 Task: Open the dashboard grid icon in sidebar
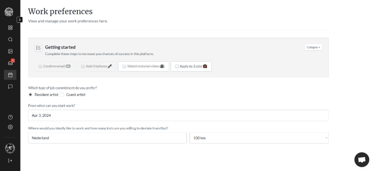[x=10, y=28]
